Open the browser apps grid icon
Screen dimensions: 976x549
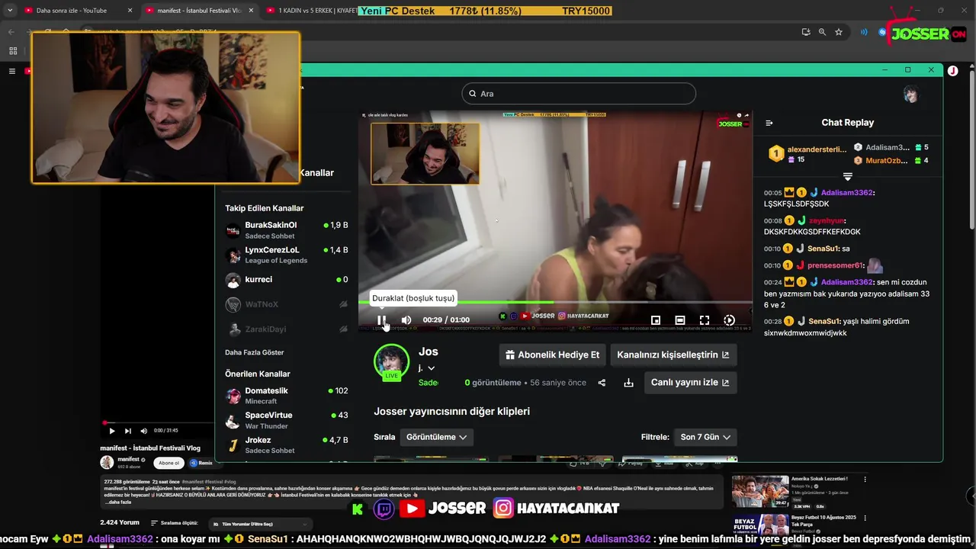click(x=13, y=51)
